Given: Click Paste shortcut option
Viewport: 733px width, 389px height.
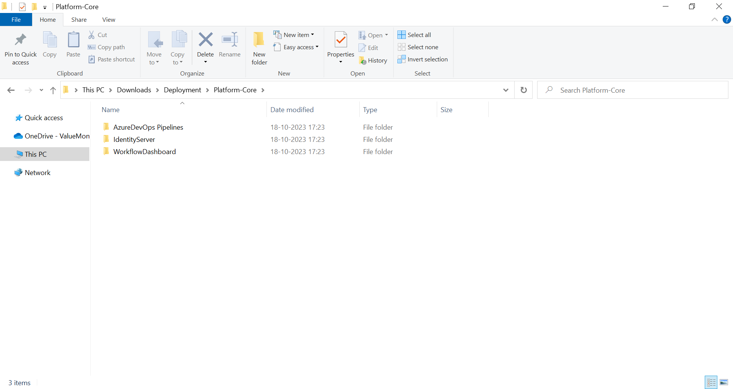Looking at the screenshot, I should coord(112,59).
